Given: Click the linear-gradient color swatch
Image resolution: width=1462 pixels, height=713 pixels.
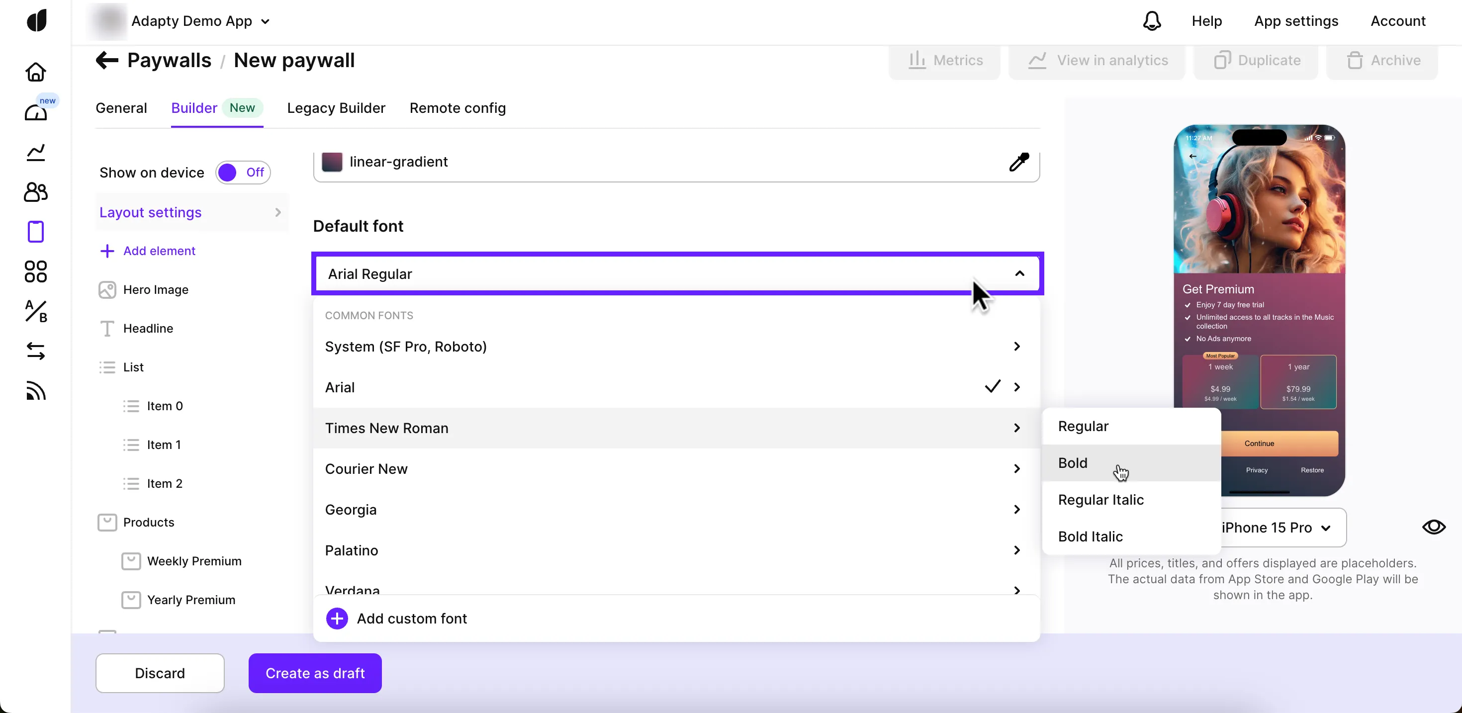Looking at the screenshot, I should [332, 162].
